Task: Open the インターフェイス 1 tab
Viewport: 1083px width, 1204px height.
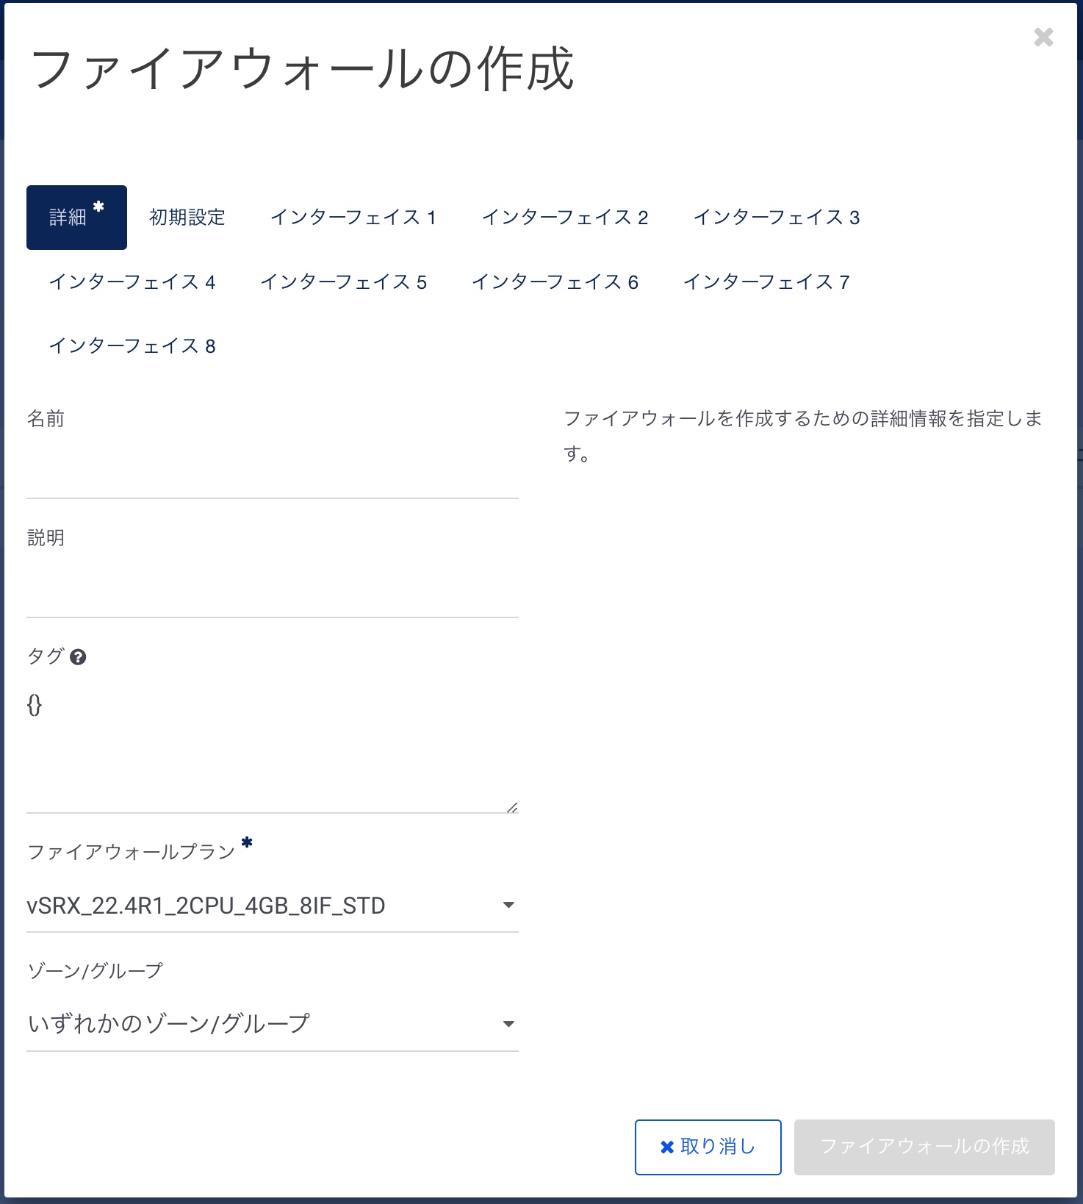Action: tap(353, 218)
